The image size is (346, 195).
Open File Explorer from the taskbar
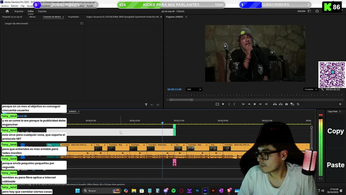click(x=134, y=191)
